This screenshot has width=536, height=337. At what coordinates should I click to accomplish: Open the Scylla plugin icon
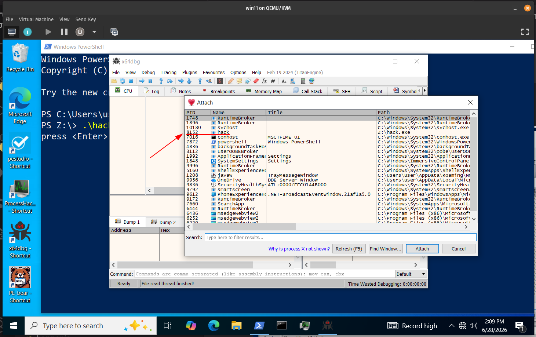tap(220, 81)
